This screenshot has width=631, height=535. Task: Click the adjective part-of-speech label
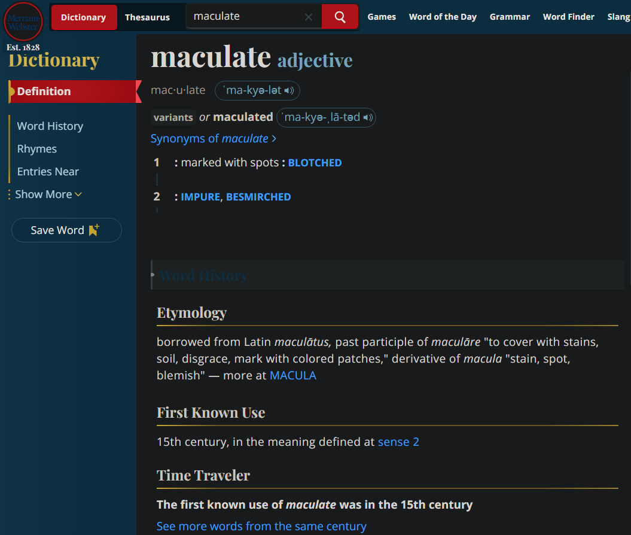(x=315, y=60)
